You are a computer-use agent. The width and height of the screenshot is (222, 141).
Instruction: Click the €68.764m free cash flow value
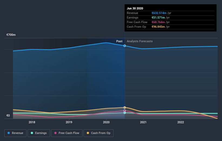158,22
